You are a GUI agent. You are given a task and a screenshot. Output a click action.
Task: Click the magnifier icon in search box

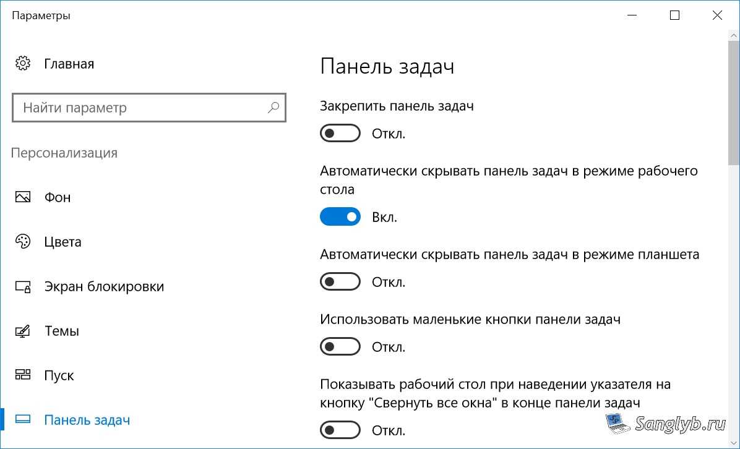pos(273,108)
